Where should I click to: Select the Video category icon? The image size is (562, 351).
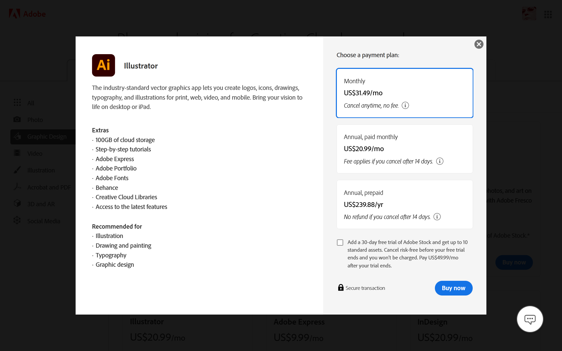[17, 153]
